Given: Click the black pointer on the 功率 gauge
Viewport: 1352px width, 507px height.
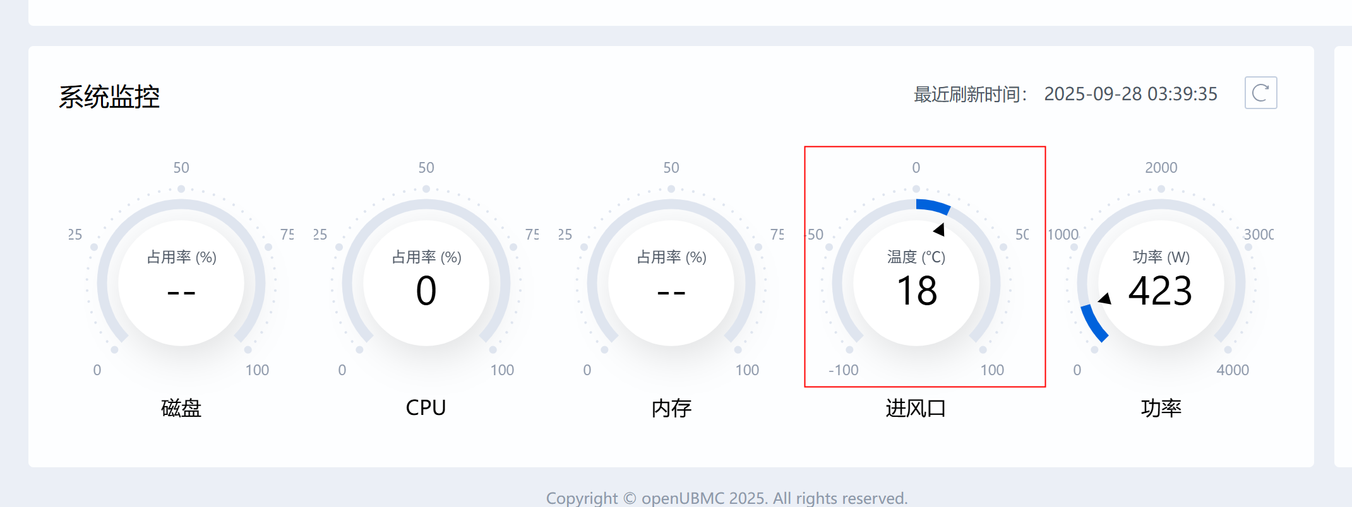Looking at the screenshot, I should [x=1105, y=299].
